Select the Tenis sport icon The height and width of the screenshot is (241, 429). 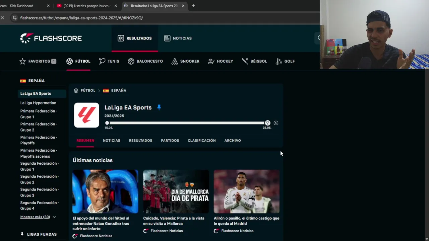pos(109,61)
